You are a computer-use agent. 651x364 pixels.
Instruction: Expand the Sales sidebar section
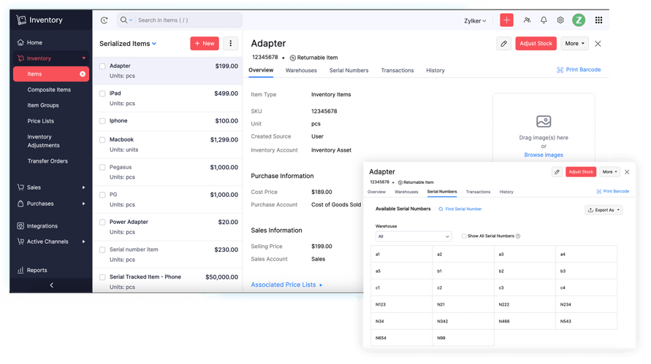click(x=83, y=187)
